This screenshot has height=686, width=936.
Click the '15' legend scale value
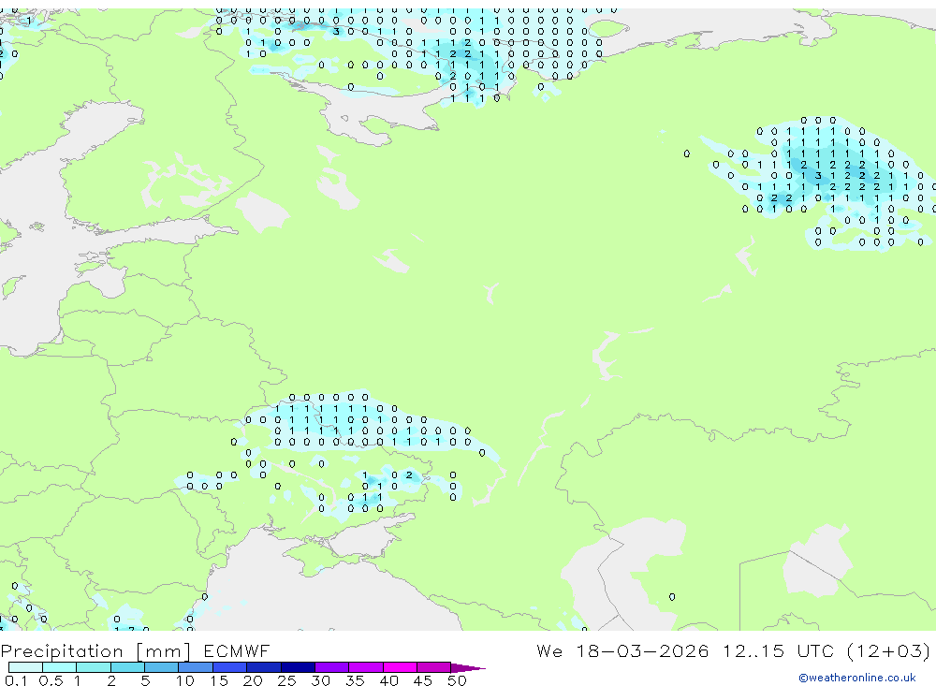[x=219, y=680]
